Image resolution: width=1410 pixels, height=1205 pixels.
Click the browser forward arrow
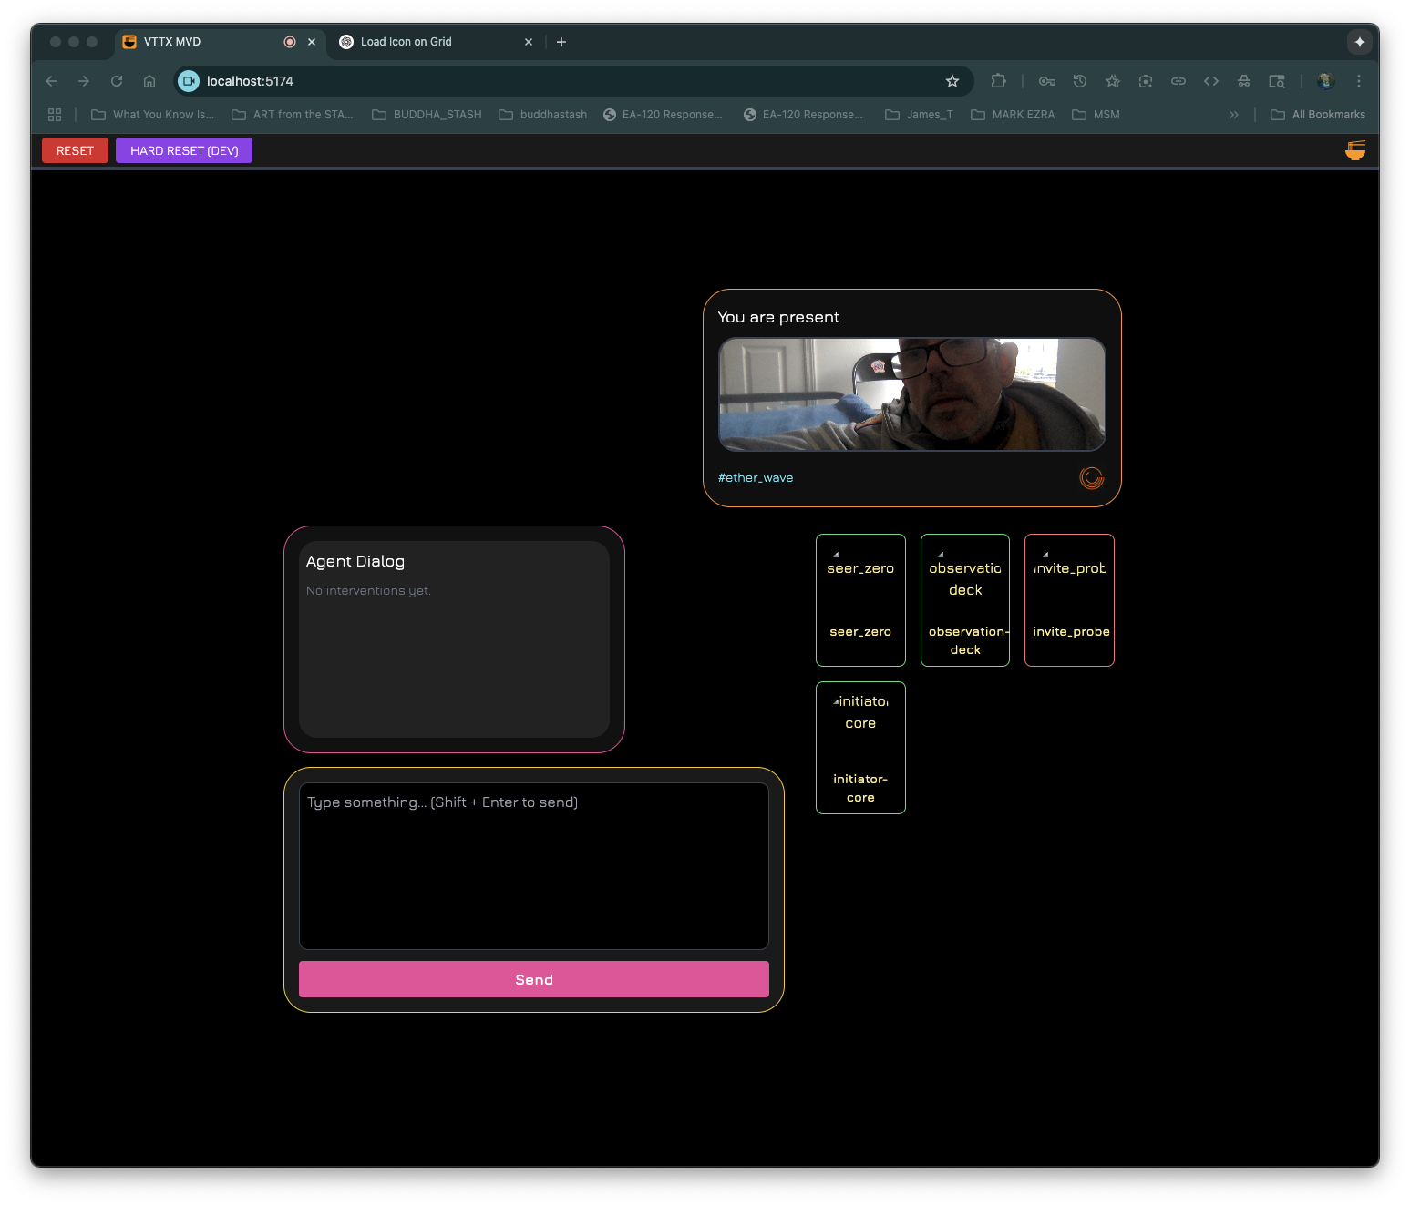point(84,81)
